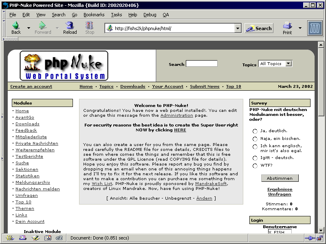Viewport: 326px width, 244px height.
Task: Click the Back navigation arrow icon
Action: (x=16, y=26)
